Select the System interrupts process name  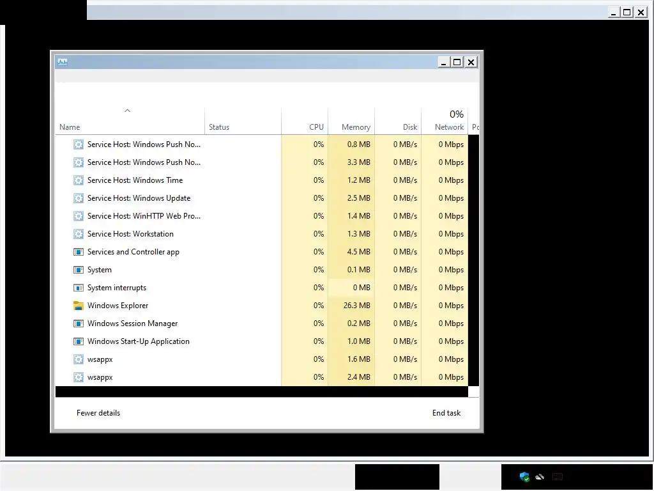point(117,288)
